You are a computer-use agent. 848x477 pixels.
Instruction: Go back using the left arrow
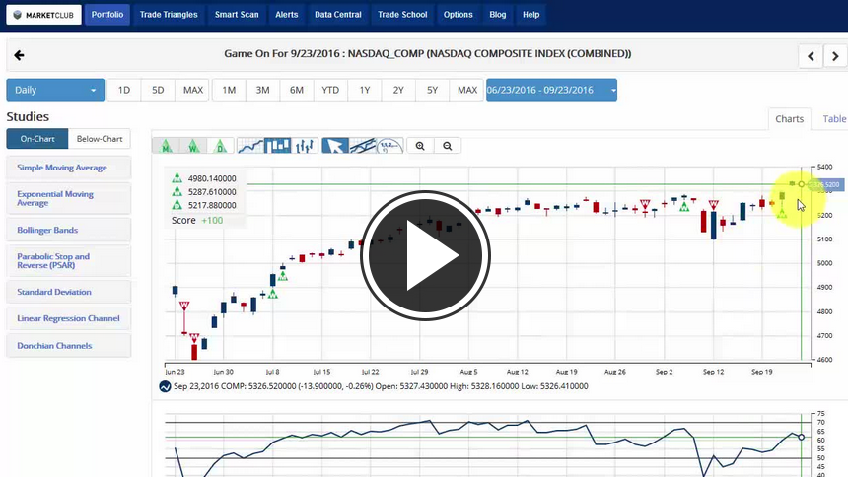(x=19, y=55)
